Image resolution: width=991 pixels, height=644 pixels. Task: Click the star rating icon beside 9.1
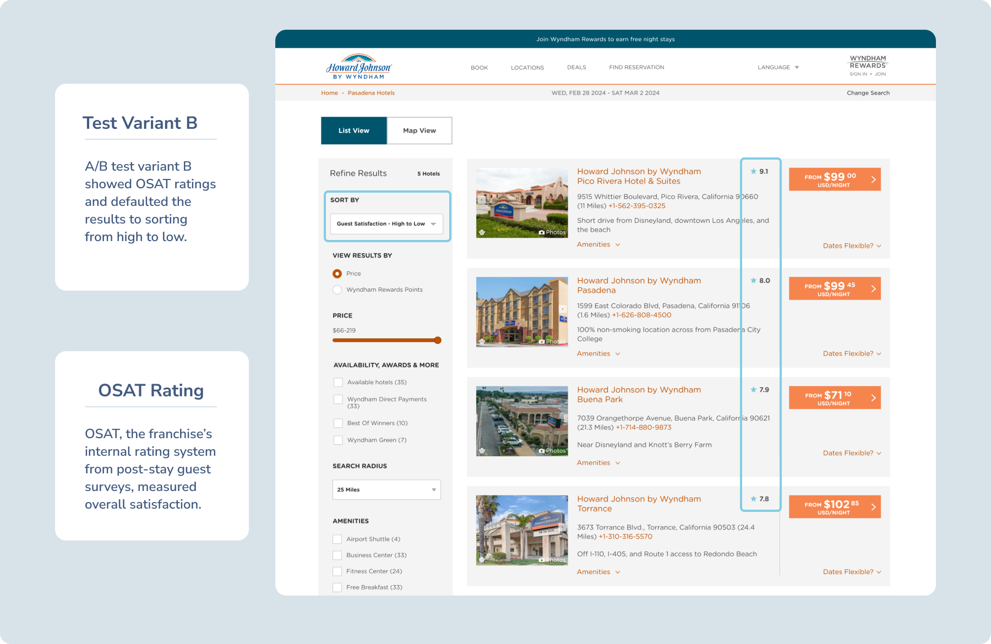click(x=753, y=171)
